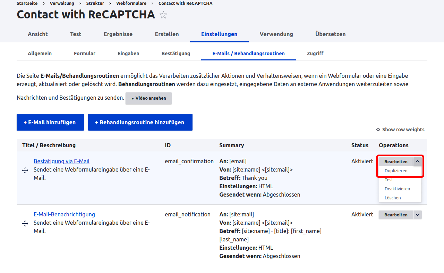444x273 pixels.
Task: Click Bearbeiten for email_notification handler
Action: (396, 215)
